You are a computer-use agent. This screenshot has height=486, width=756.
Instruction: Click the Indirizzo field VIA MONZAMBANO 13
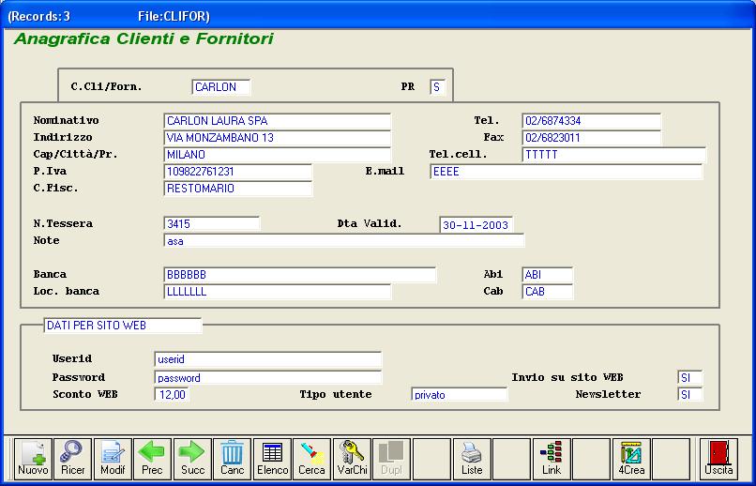click(278, 138)
